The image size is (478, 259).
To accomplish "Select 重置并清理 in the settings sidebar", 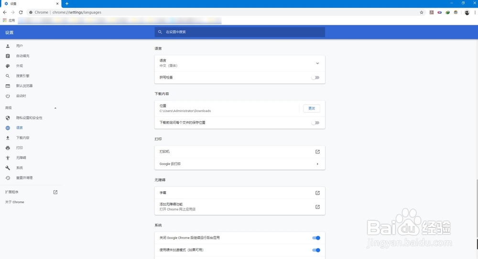I will click(x=24, y=178).
